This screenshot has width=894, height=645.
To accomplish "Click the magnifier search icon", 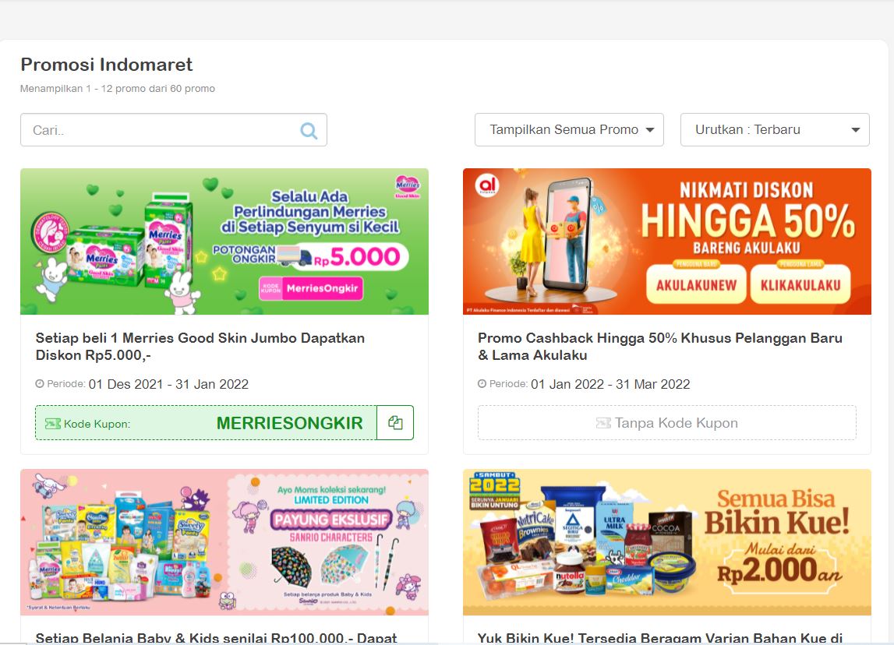I will 309,131.
